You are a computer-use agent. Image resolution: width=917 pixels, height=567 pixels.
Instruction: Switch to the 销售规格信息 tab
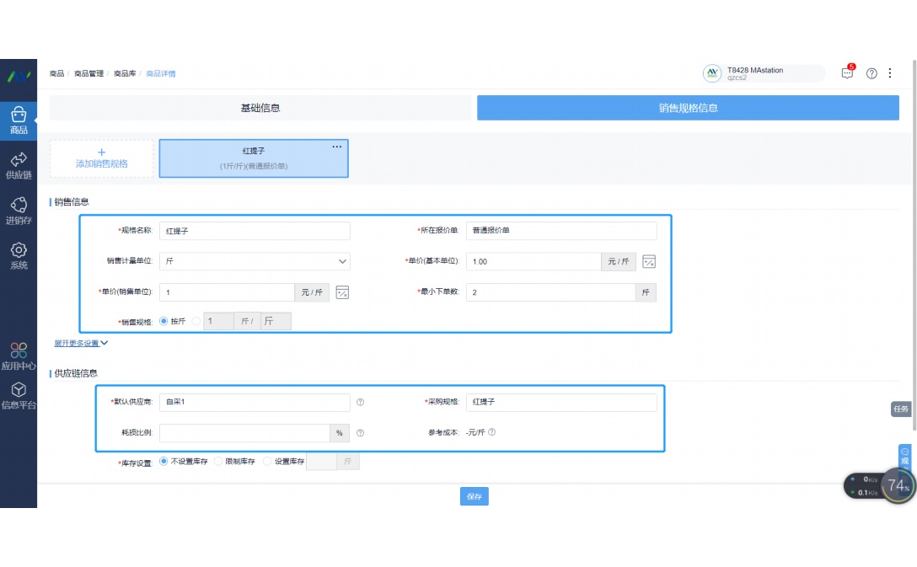[x=688, y=107]
